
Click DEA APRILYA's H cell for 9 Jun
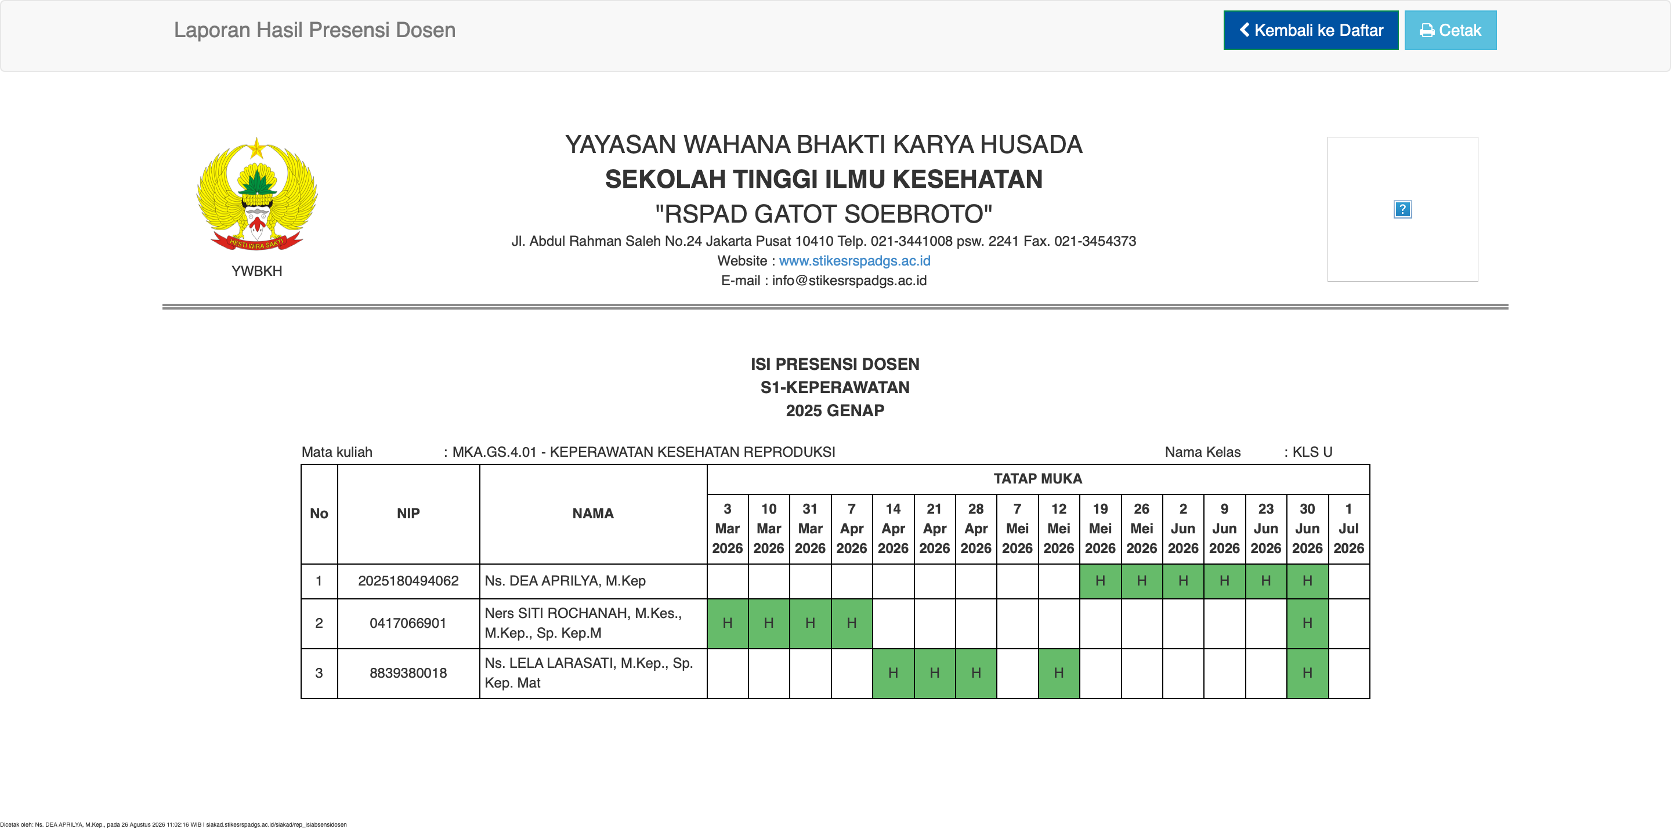point(1225,581)
